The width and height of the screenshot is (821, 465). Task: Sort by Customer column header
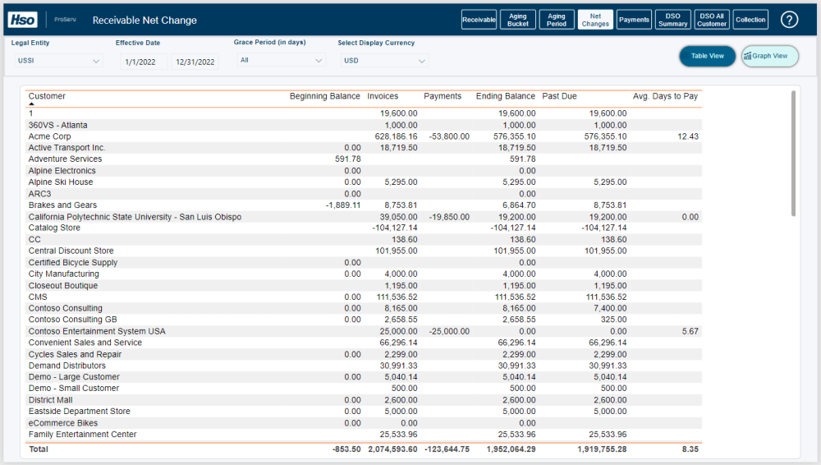pos(47,96)
